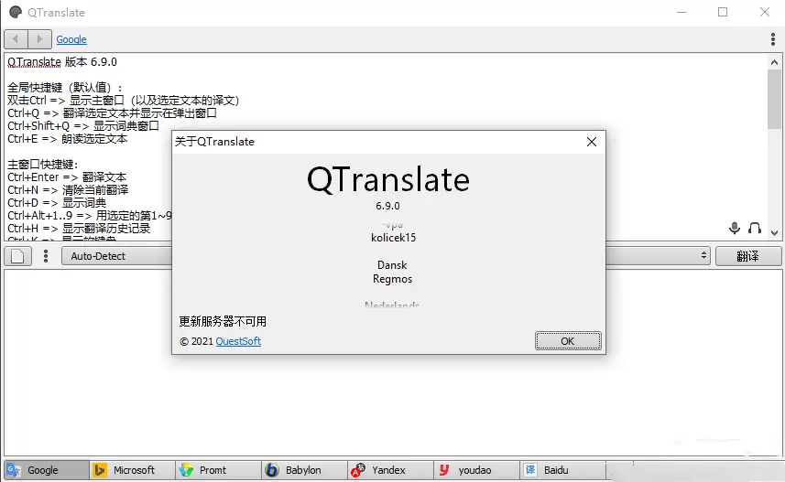Click the Yandex tab icon
785x482 pixels.
coord(358,470)
